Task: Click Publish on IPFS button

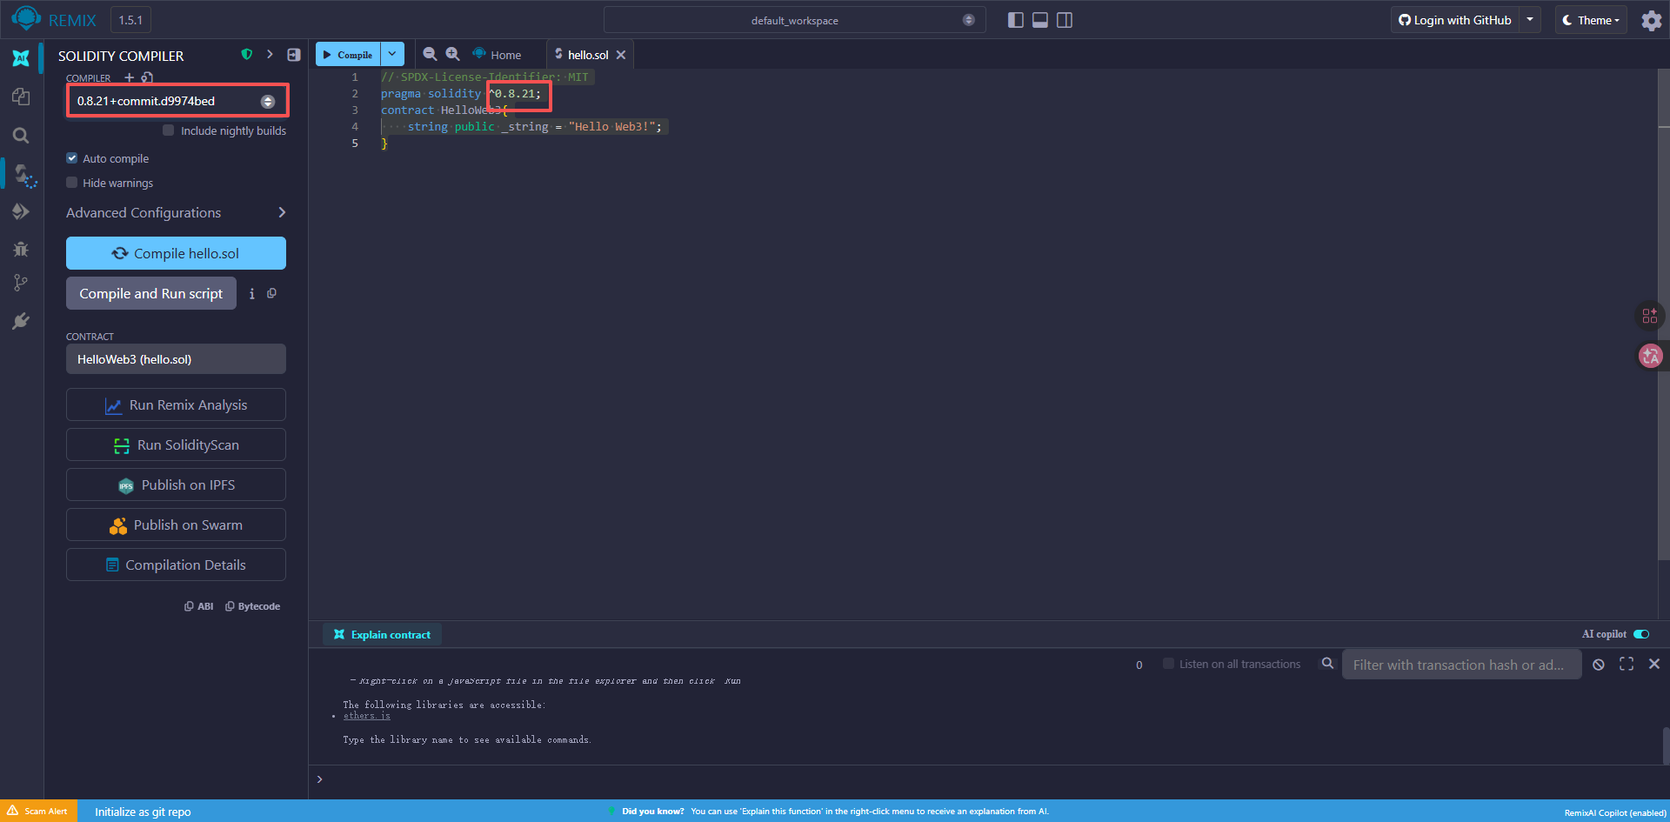Action: pyautogui.click(x=176, y=485)
